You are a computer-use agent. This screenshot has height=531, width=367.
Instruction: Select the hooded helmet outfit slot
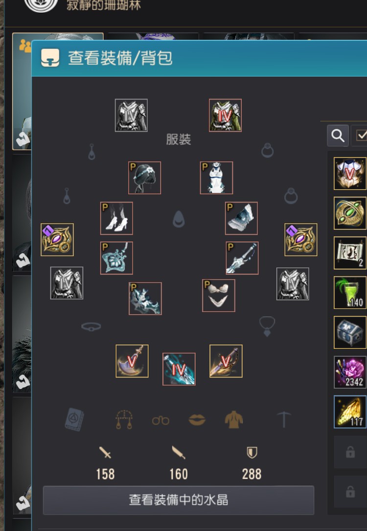pyautogui.click(x=145, y=178)
